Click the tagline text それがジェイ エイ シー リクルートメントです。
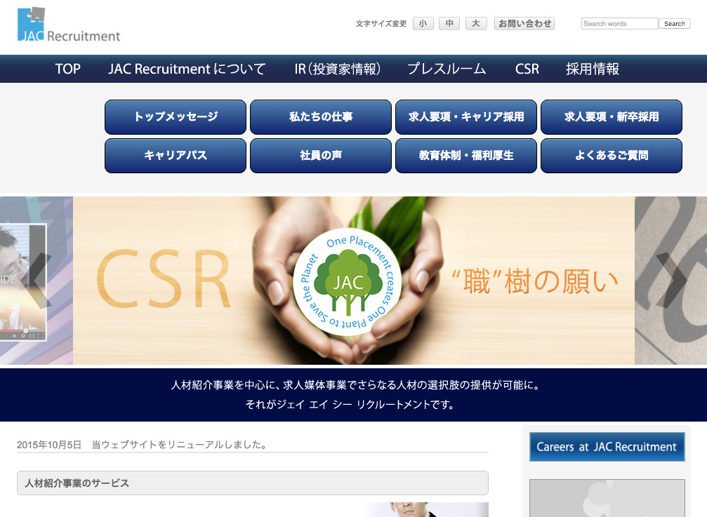This screenshot has width=707, height=517. point(350,405)
